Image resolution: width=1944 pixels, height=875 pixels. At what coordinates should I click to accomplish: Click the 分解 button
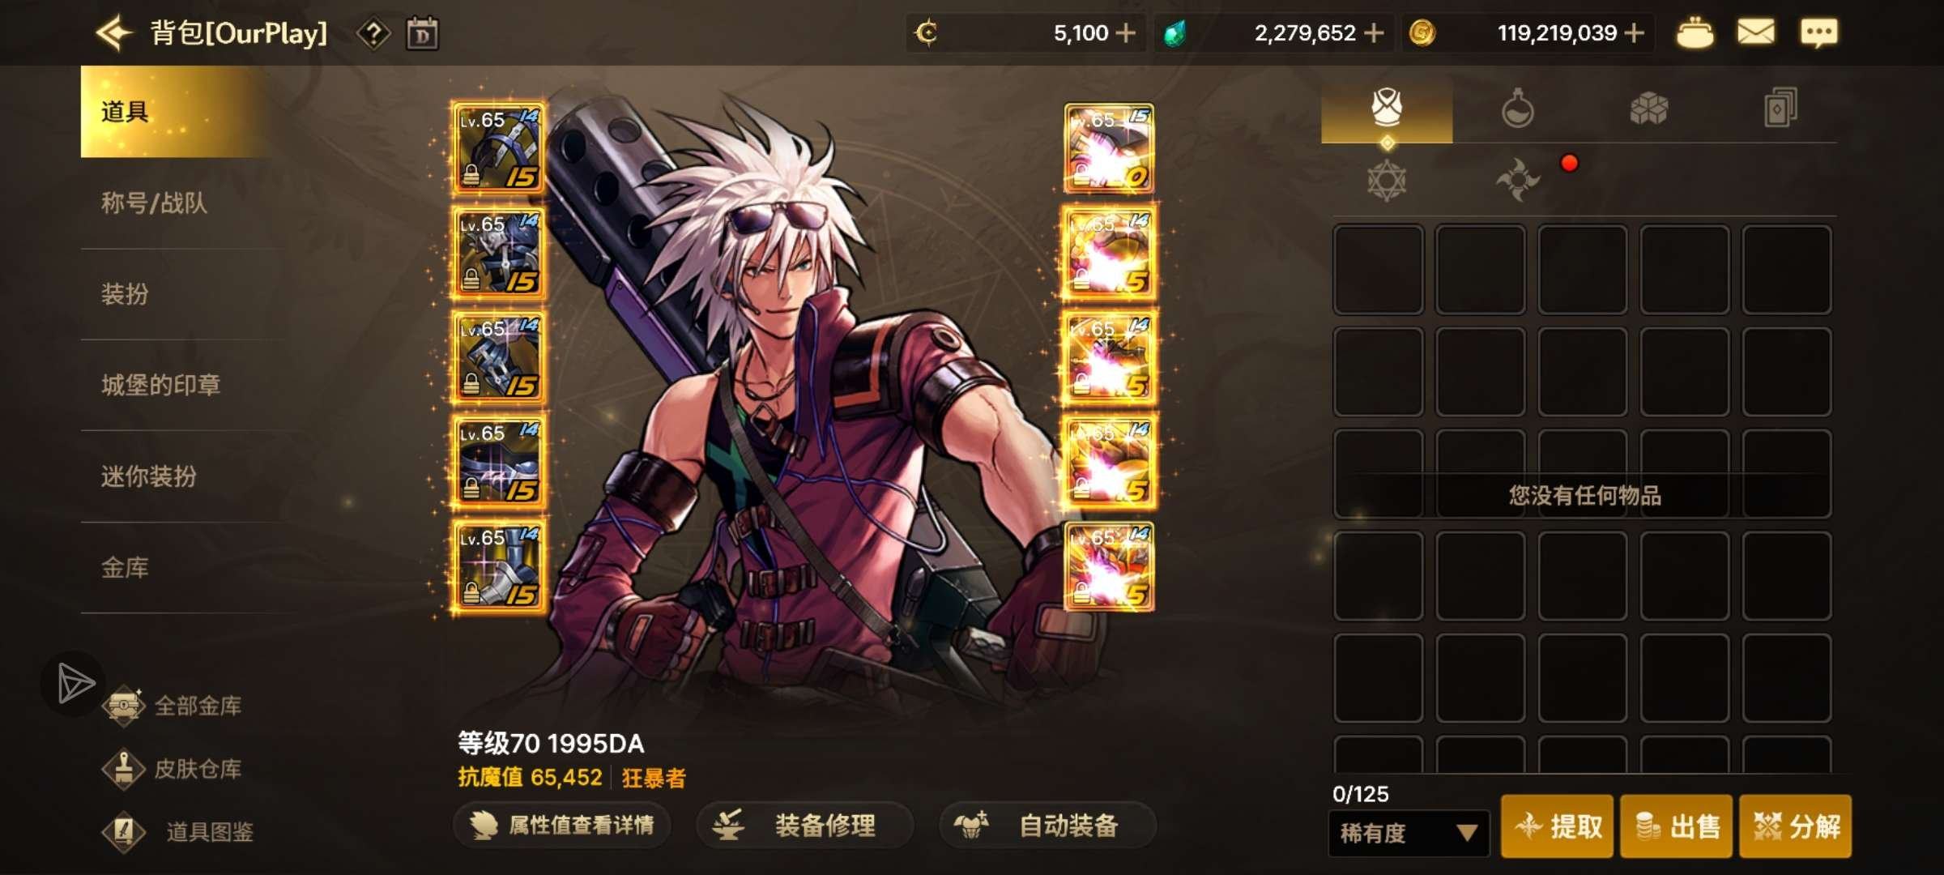pos(1795,826)
